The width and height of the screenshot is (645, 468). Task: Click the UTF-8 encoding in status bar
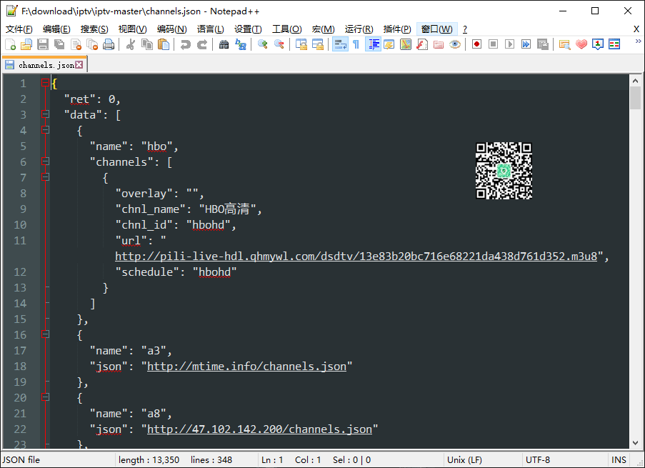[537, 460]
